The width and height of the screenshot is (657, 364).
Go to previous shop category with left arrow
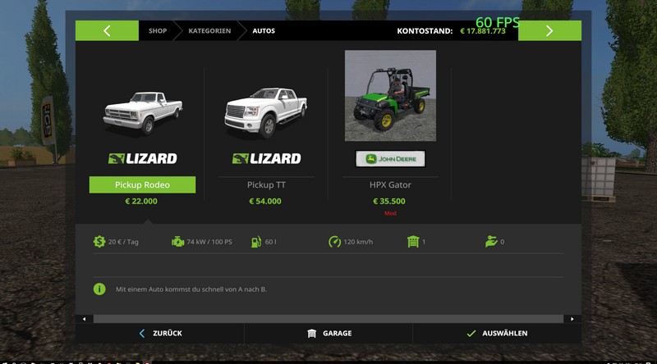[107, 30]
